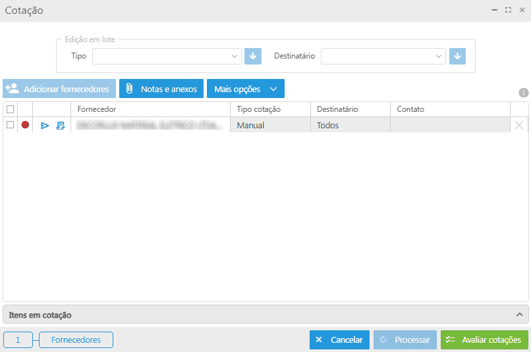Open the Tipo dropdown in Edição em lote

pos(167,57)
